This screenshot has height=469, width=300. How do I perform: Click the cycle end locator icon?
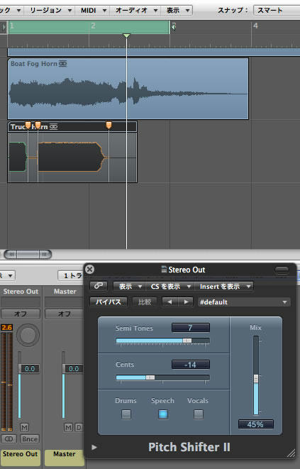click(173, 27)
